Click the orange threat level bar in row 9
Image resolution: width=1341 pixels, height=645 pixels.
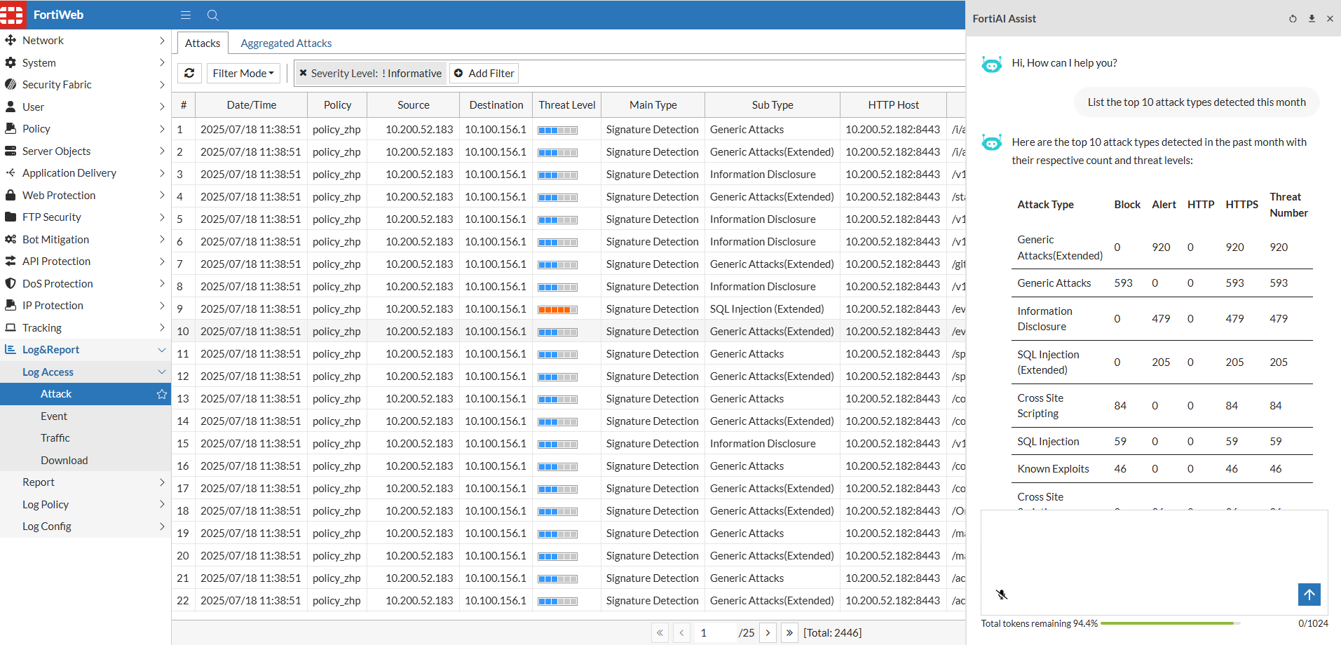pyautogui.click(x=557, y=309)
